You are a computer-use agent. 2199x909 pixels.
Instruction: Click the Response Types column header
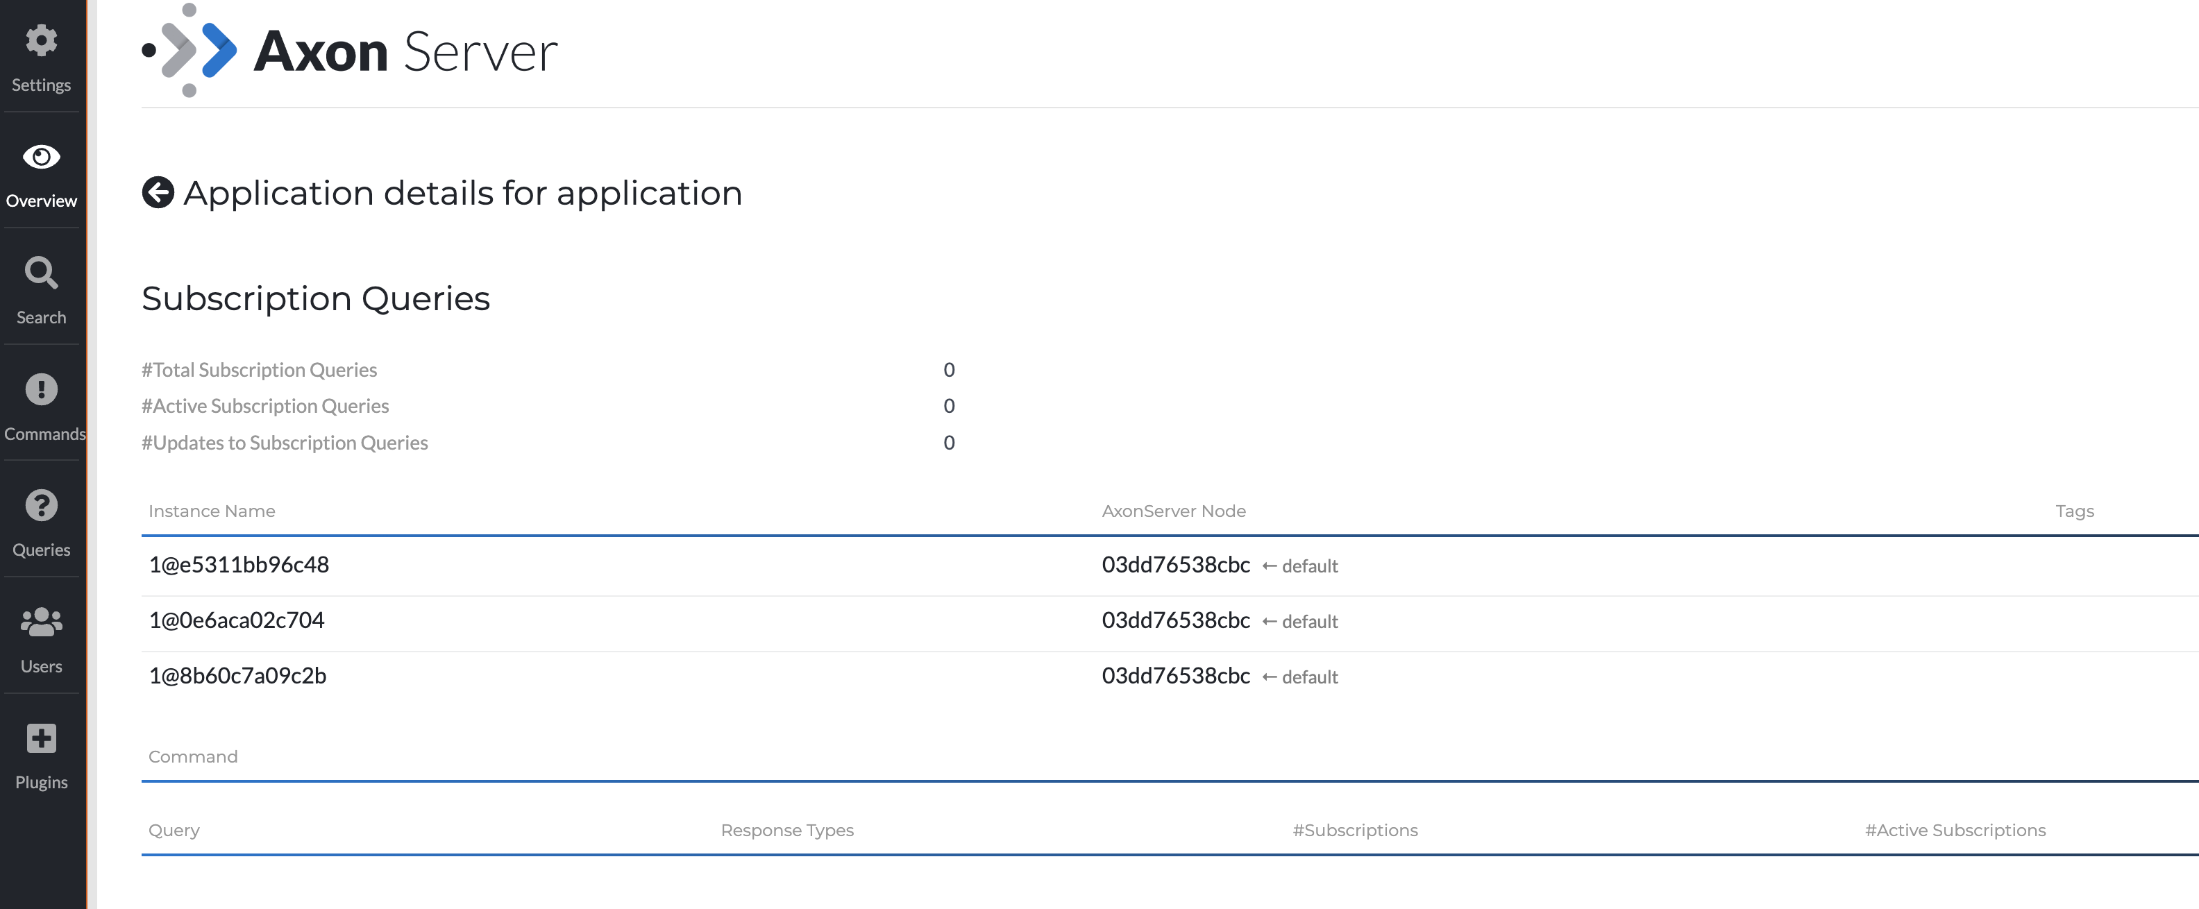coord(787,831)
